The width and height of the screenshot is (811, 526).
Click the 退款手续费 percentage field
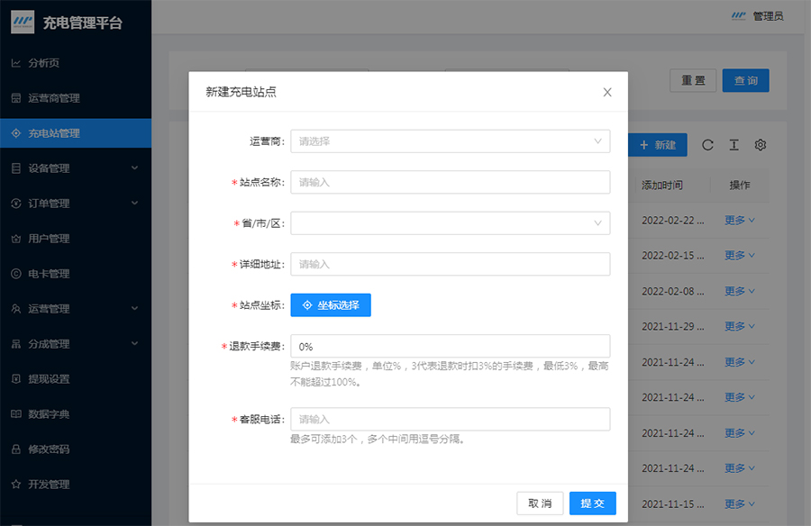pos(450,347)
